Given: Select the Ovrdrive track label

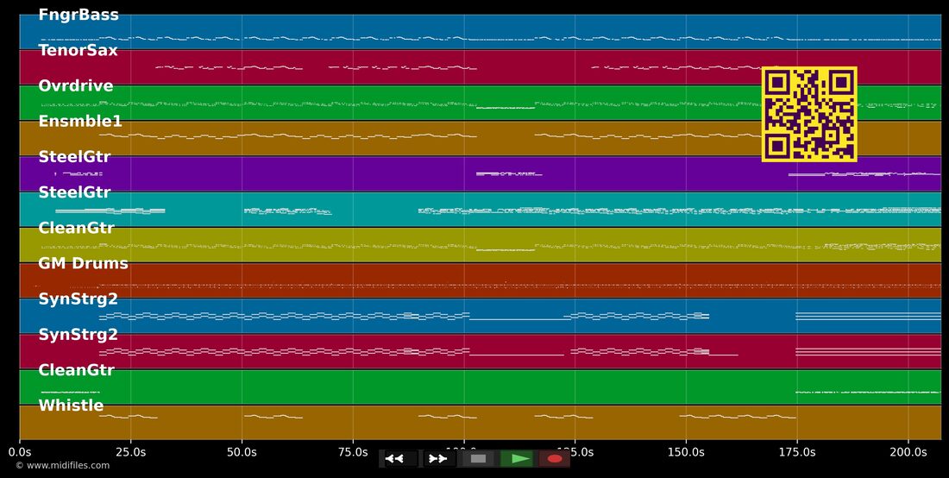Looking at the screenshot, I should 76,86.
